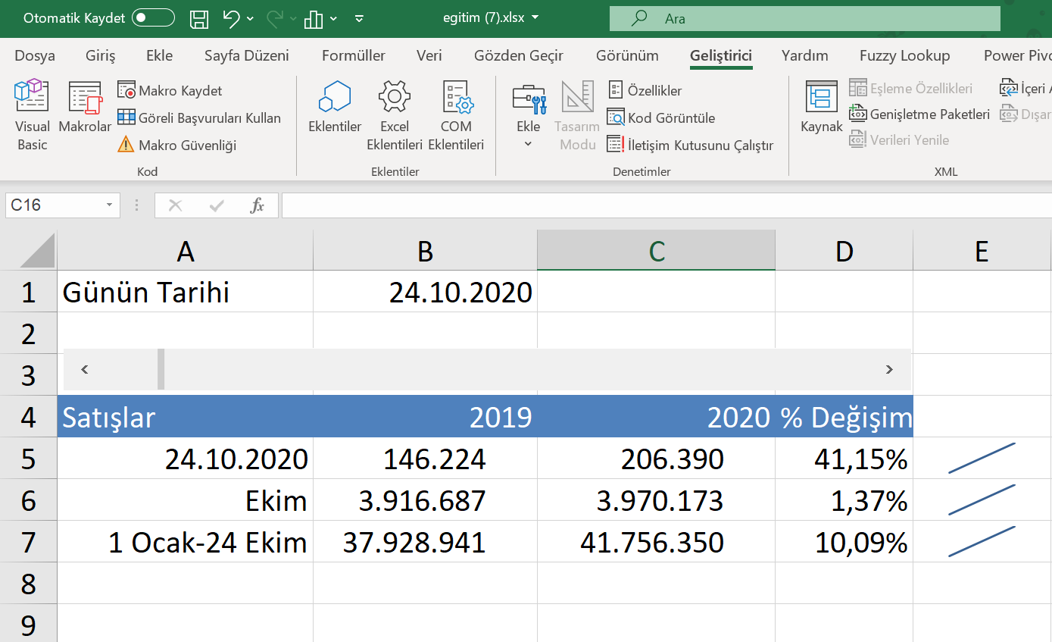Image resolution: width=1052 pixels, height=642 pixels.
Task: Select the 41,15% cell
Action: [844, 459]
